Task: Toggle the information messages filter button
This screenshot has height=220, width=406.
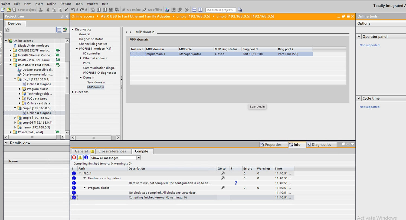Action: 86,158
